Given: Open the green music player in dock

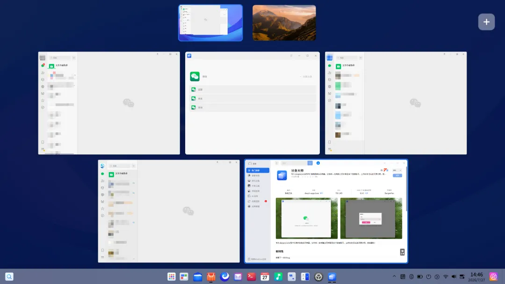Looking at the screenshot, I should click(x=278, y=277).
